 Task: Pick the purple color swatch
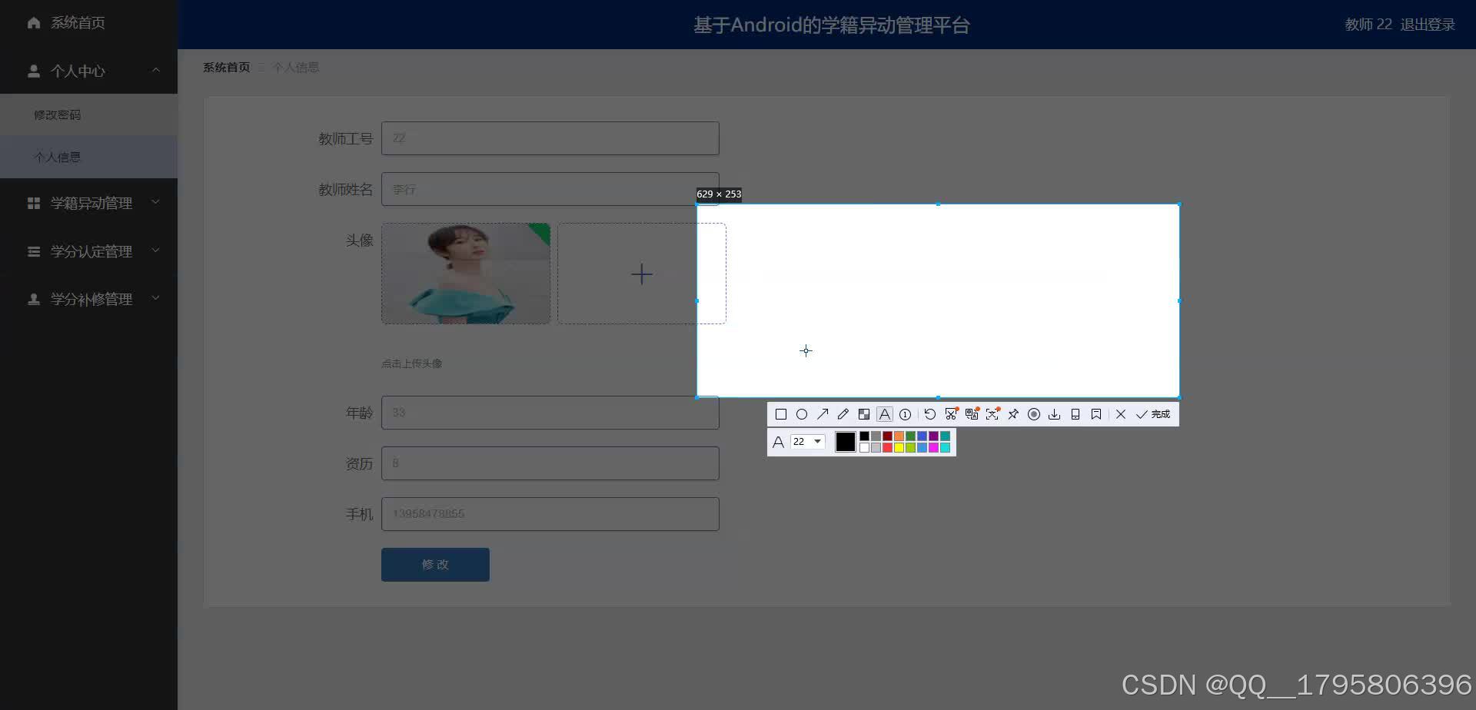(933, 436)
